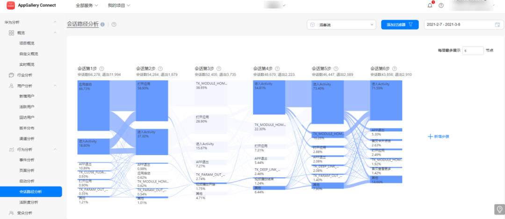Image resolution: width=505 pixels, height=219 pixels.
Task: Click the 行业分析 icon in sidebar
Action: [11, 75]
